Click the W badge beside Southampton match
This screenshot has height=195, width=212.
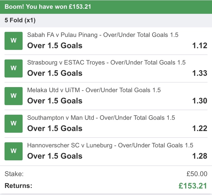pos(14,123)
